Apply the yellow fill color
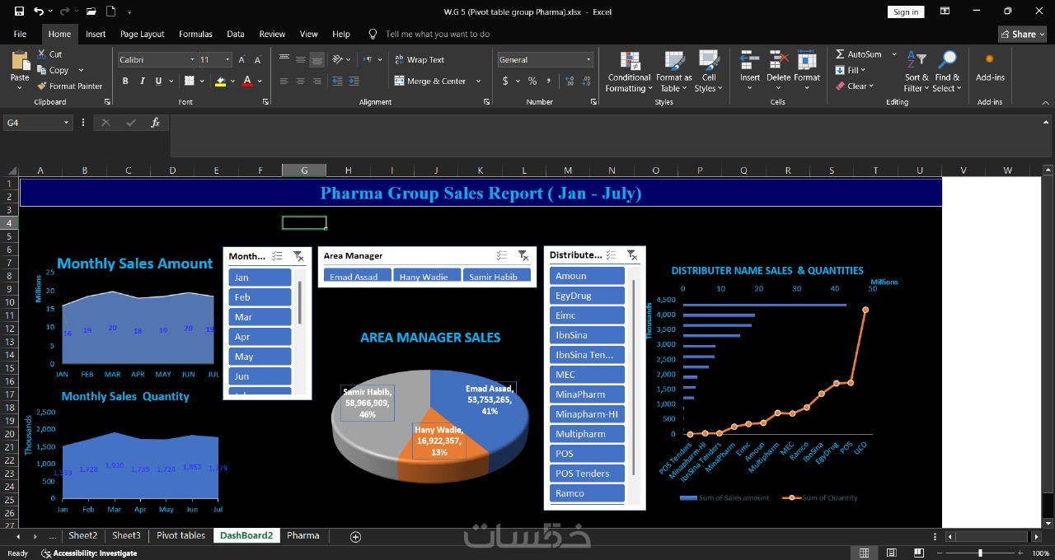Image resolution: width=1055 pixels, height=560 pixels. (220, 81)
